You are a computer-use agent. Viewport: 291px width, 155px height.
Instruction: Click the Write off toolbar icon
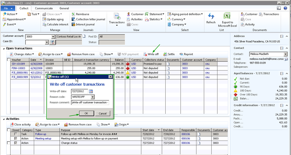coord(145,54)
